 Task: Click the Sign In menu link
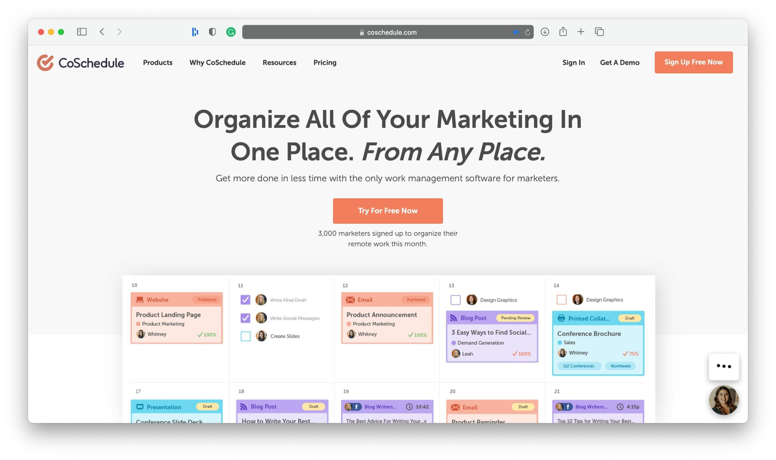(x=573, y=62)
